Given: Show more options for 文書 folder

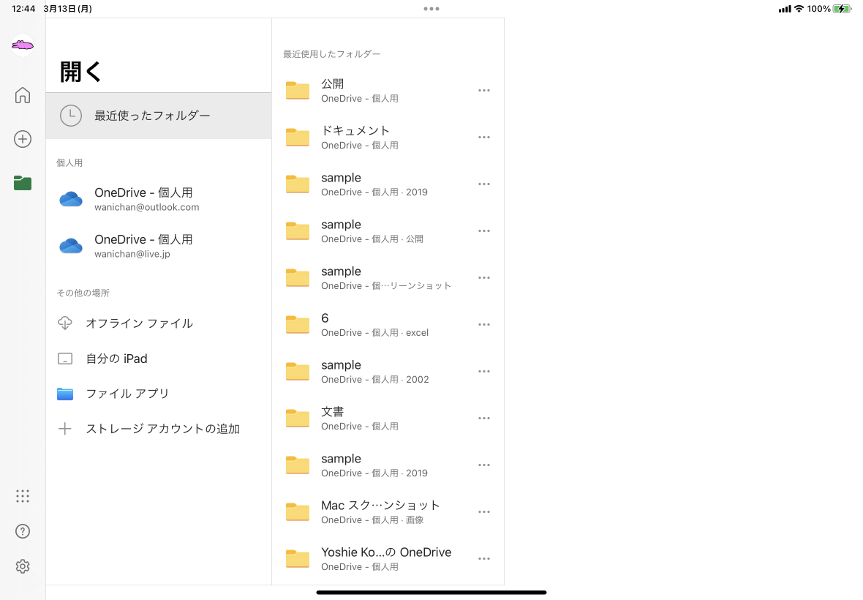Looking at the screenshot, I should (x=483, y=419).
